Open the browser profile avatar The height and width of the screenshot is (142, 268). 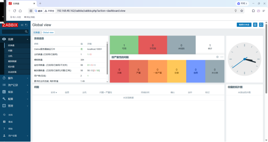(259, 11)
